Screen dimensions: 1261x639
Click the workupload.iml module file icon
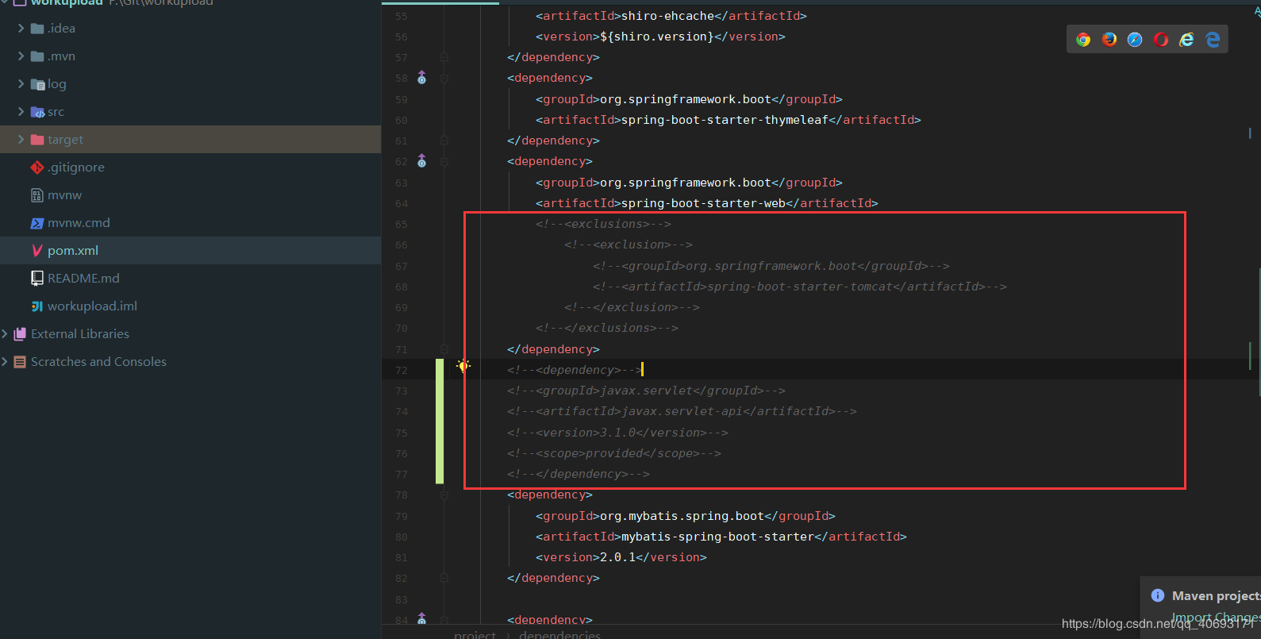[37, 306]
